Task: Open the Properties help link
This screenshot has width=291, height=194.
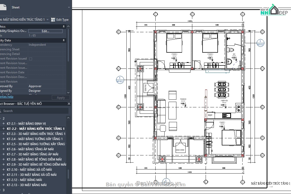Action: 7,97
